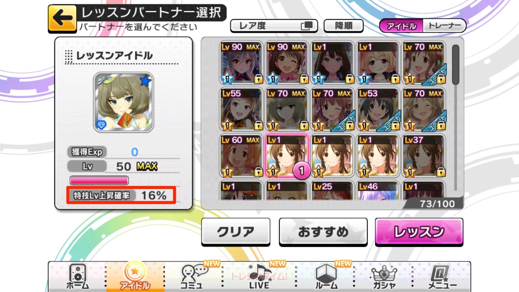
Task: Click the idol list scrollbar
Action: point(455,64)
